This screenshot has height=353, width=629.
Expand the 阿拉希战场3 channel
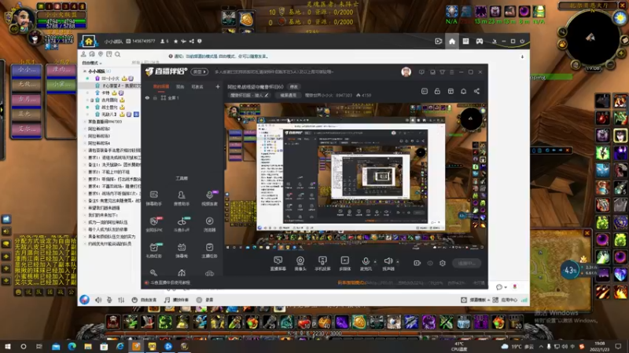coord(85,136)
